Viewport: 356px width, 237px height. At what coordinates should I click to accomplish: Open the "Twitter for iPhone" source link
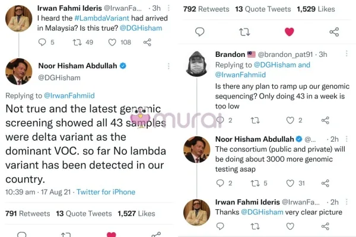coord(106,192)
